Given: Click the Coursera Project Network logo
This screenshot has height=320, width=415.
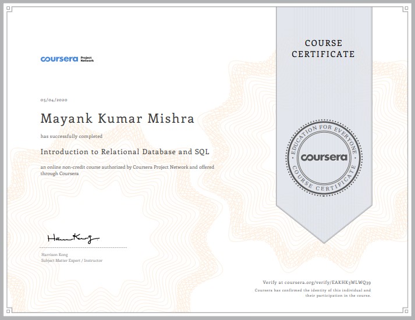Looking at the screenshot, I should [x=67, y=59].
